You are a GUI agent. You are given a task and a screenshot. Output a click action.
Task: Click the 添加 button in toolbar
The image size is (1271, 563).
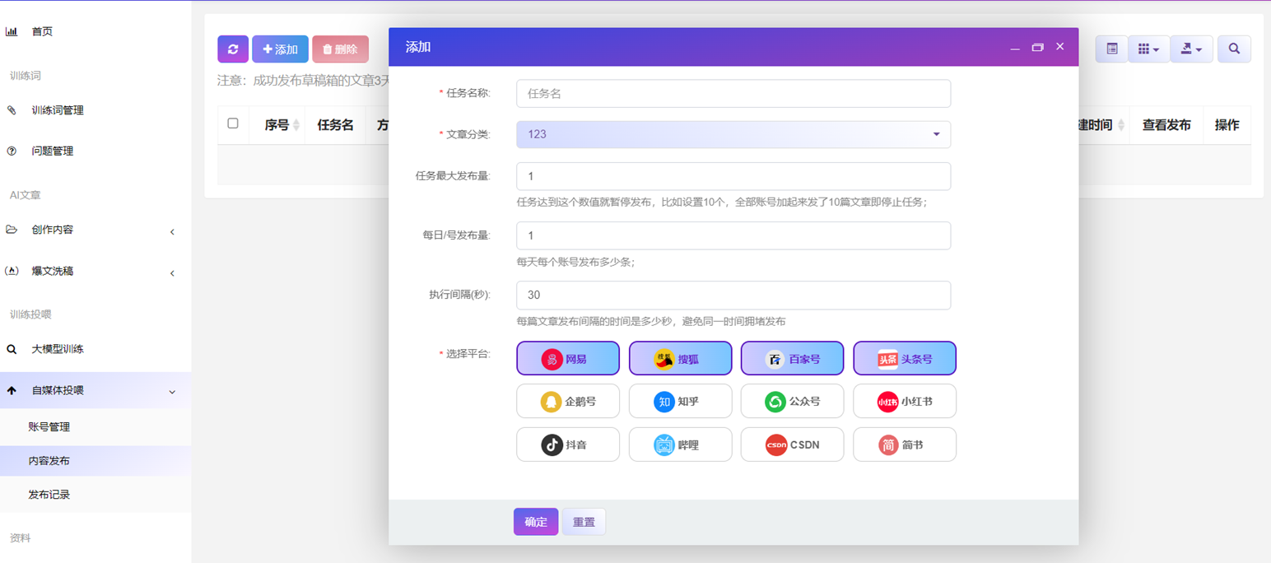(280, 49)
